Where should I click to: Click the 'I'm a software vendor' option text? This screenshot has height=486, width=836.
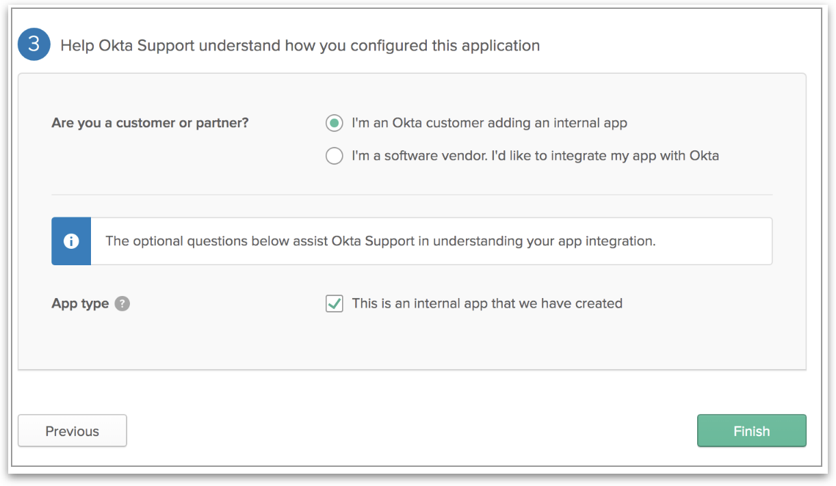point(419,156)
